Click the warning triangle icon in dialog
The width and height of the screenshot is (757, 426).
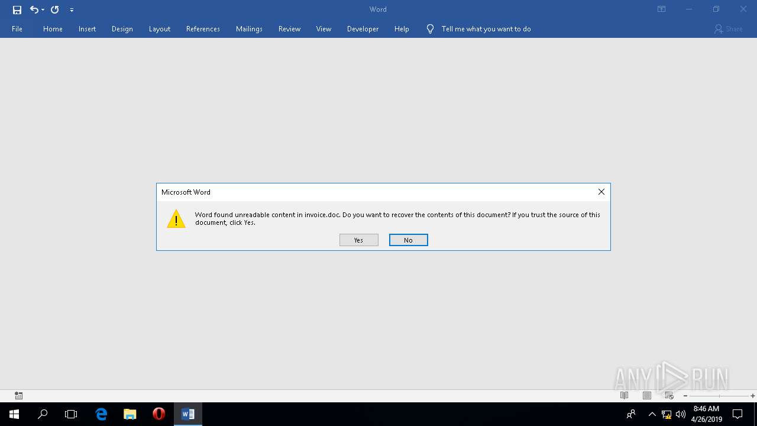(x=176, y=219)
